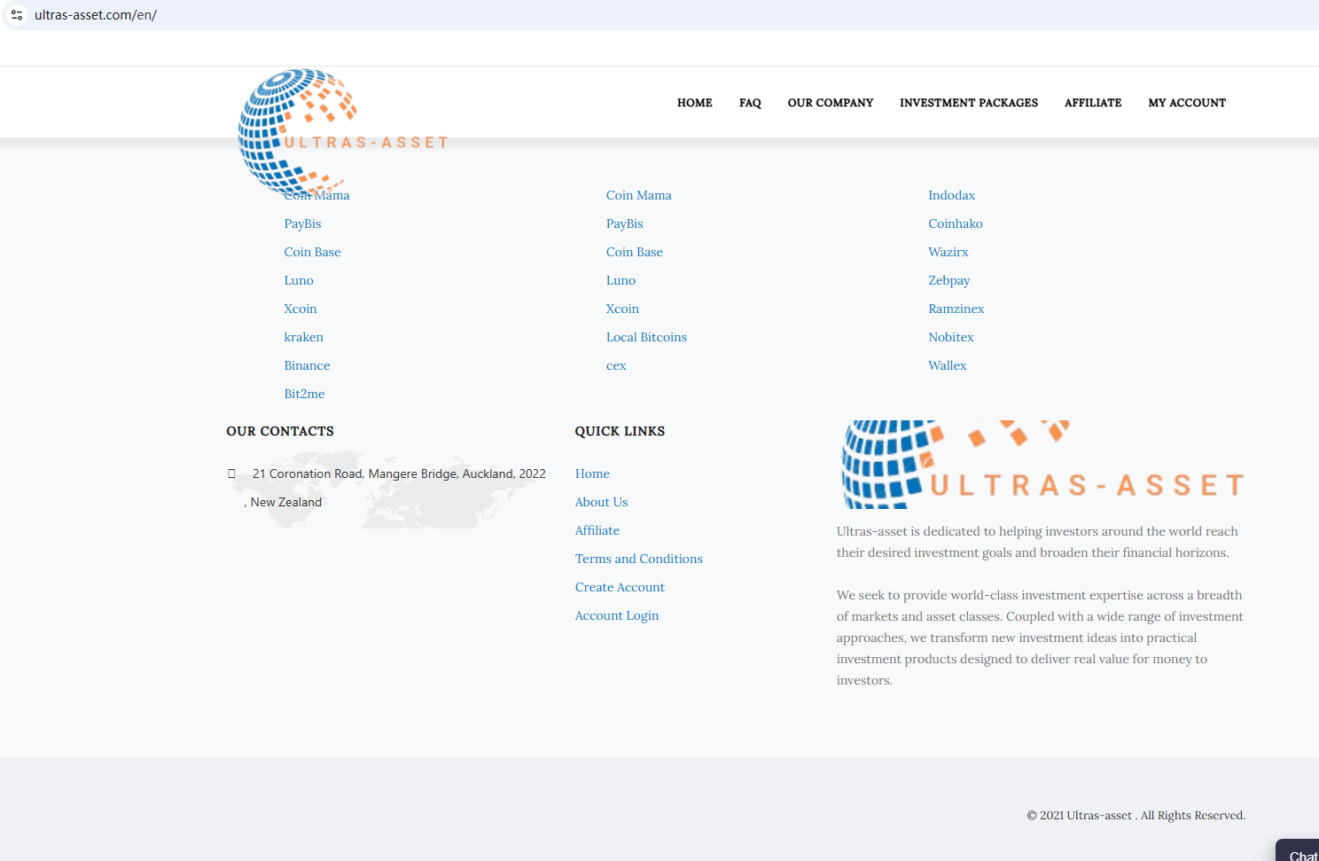This screenshot has width=1319, height=861.
Task: Click the site information icon in address bar
Action: click(17, 15)
